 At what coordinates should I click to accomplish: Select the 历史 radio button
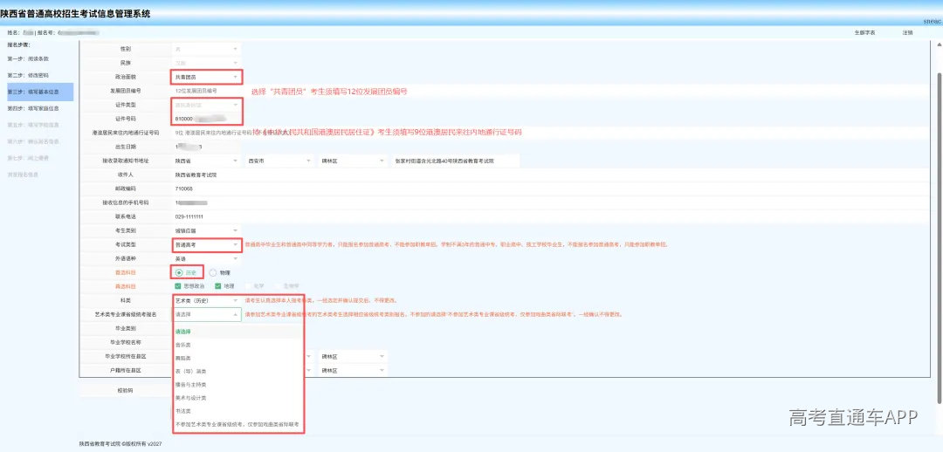coord(179,272)
